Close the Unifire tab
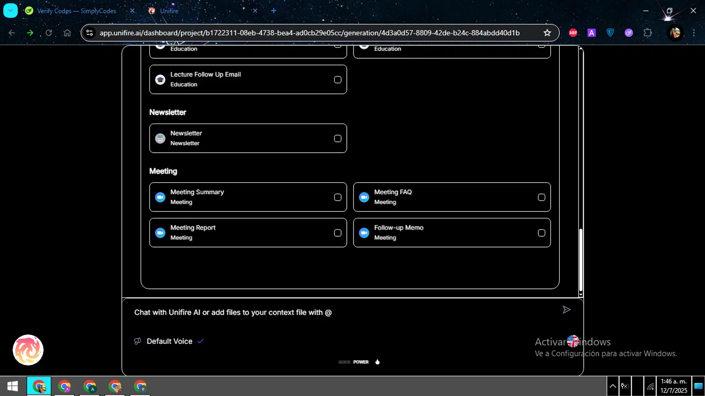Image resolution: width=705 pixels, height=396 pixels. click(255, 11)
